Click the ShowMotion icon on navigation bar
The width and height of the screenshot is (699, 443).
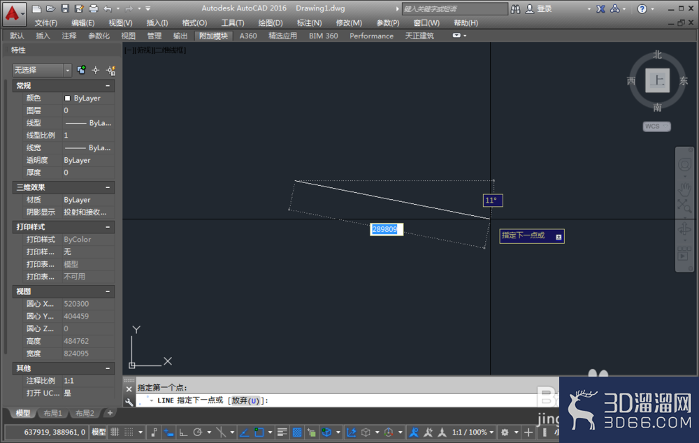coord(684,253)
